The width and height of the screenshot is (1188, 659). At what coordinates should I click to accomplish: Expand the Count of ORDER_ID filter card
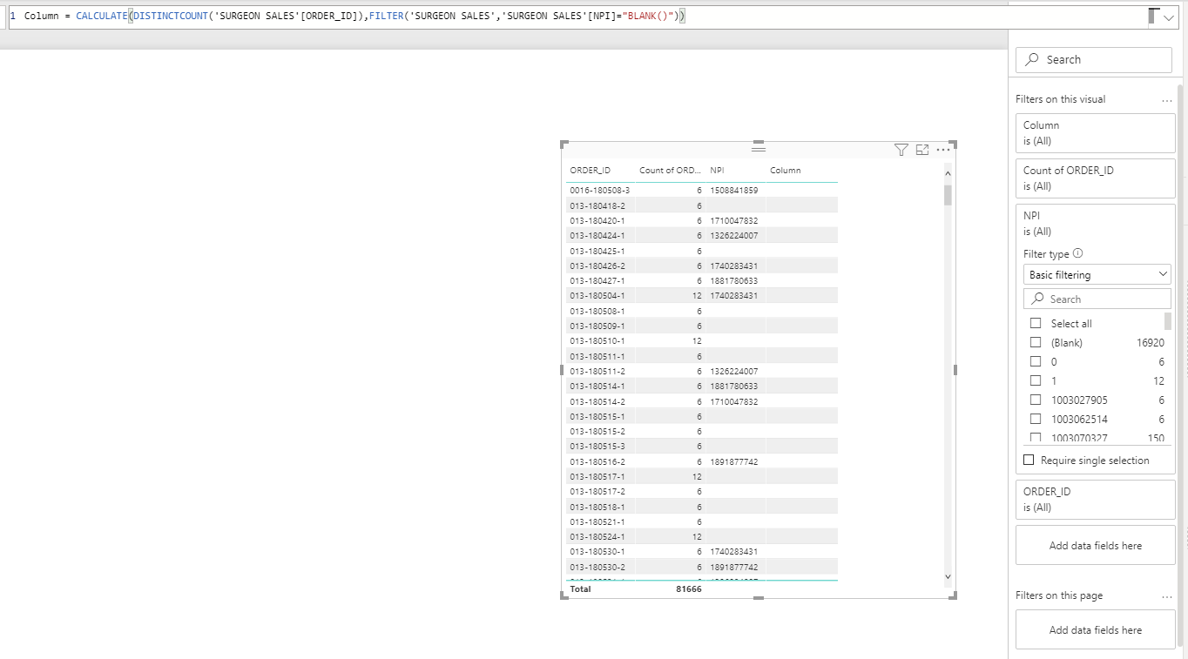1096,178
